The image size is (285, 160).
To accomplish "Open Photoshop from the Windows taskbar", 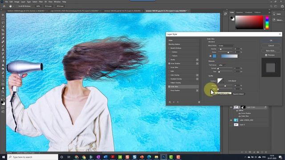I will coord(163,157).
